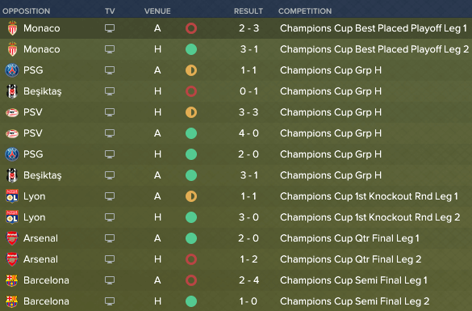Click the orange draw indicator for PSG away
Screen dimensions: 472x311
pyautogui.click(x=191, y=70)
